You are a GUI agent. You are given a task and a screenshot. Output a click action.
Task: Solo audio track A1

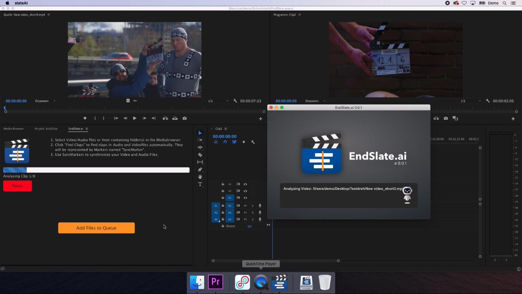click(253, 206)
